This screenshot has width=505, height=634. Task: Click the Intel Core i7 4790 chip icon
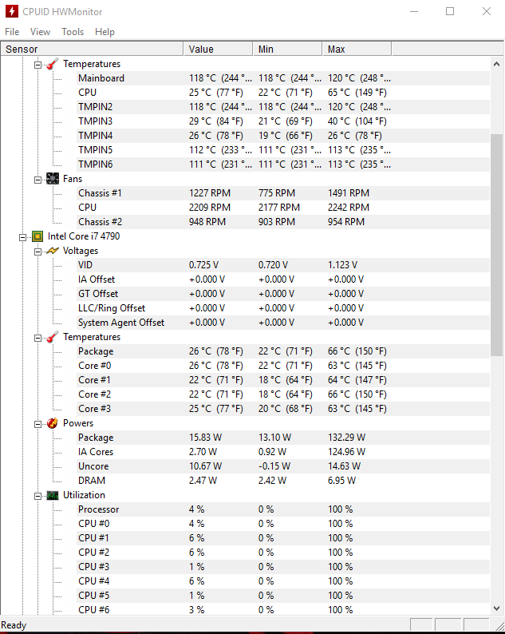[37, 236]
